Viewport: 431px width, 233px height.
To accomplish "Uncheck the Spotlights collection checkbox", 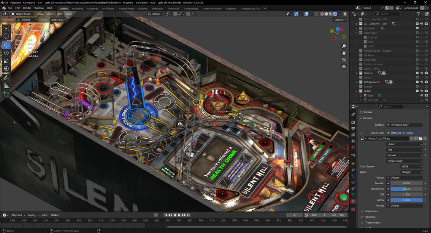I will point(417,28).
